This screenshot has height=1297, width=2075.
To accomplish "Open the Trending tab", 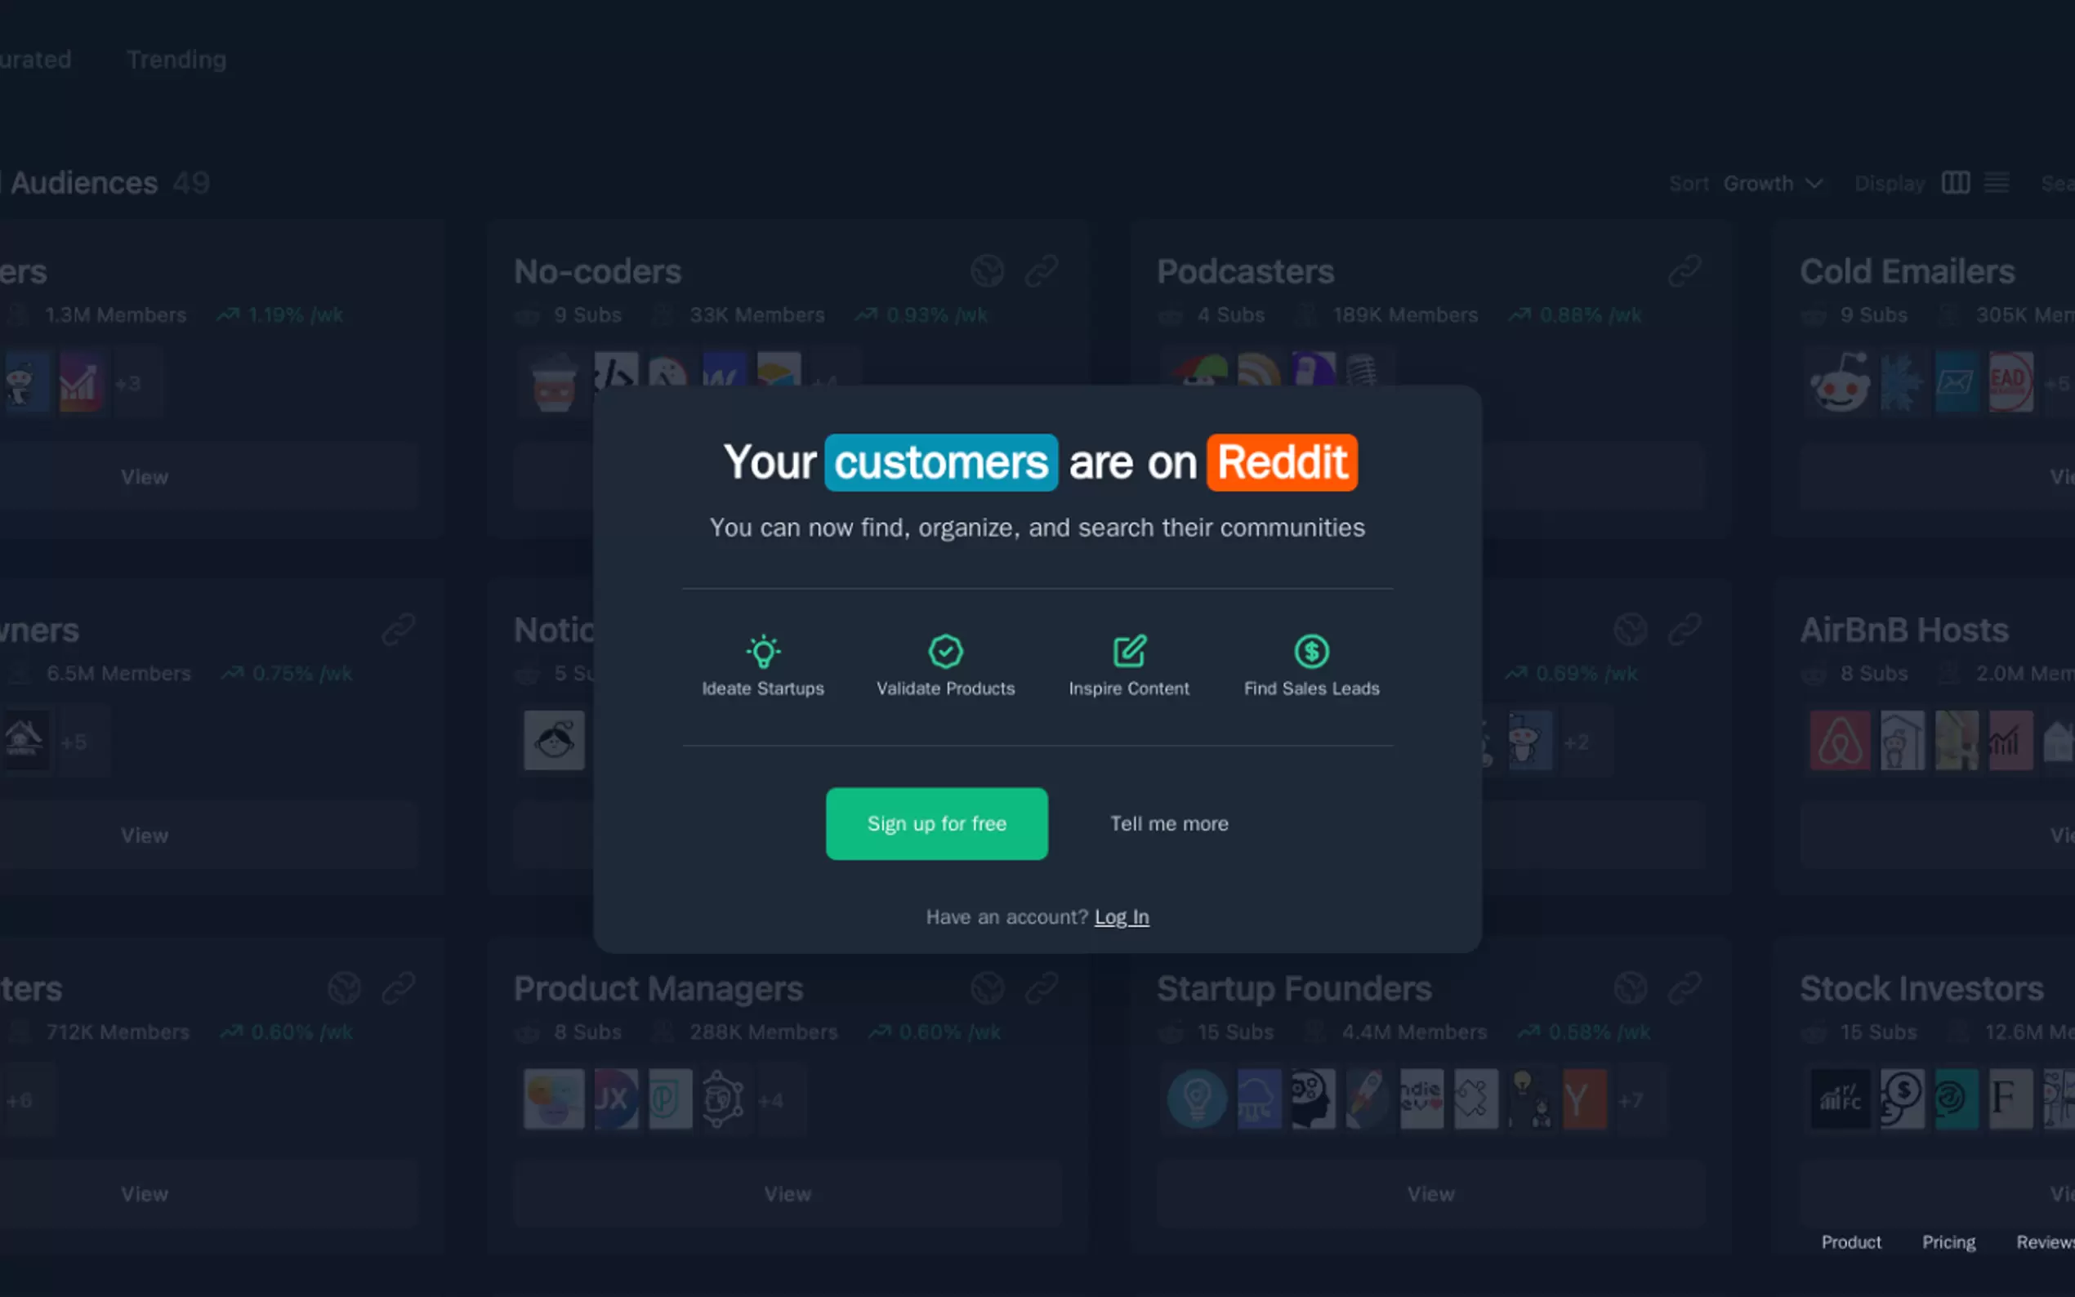I will (x=176, y=60).
